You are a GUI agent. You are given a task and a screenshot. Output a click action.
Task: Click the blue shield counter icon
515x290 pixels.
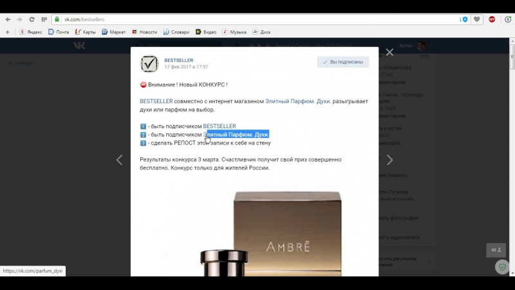tap(463, 19)
